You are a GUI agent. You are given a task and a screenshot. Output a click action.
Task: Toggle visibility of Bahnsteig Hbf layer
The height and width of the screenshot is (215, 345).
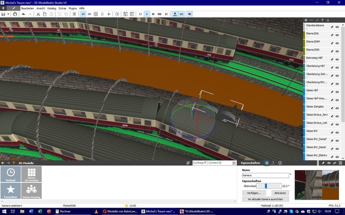coord(337,60)
